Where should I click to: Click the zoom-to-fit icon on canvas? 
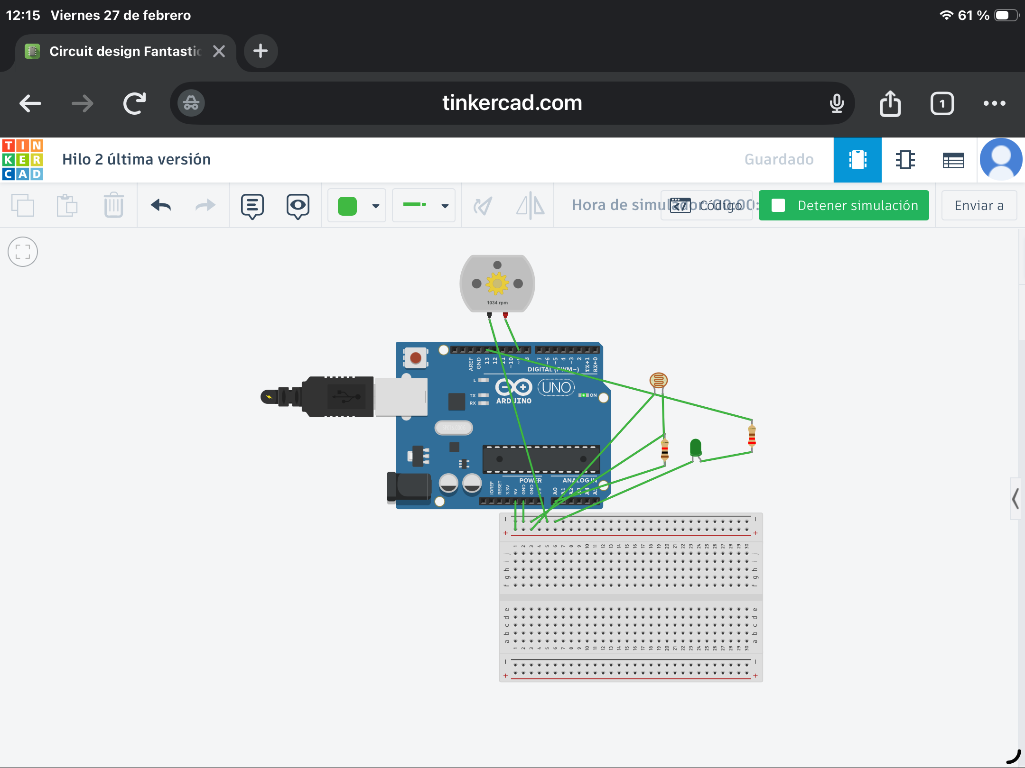click(x=23, y=252)
